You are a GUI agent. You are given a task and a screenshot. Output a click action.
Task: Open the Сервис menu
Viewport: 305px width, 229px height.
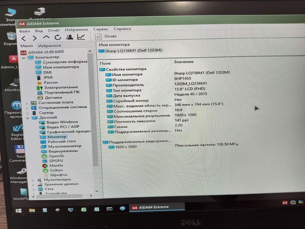(101, 29)
